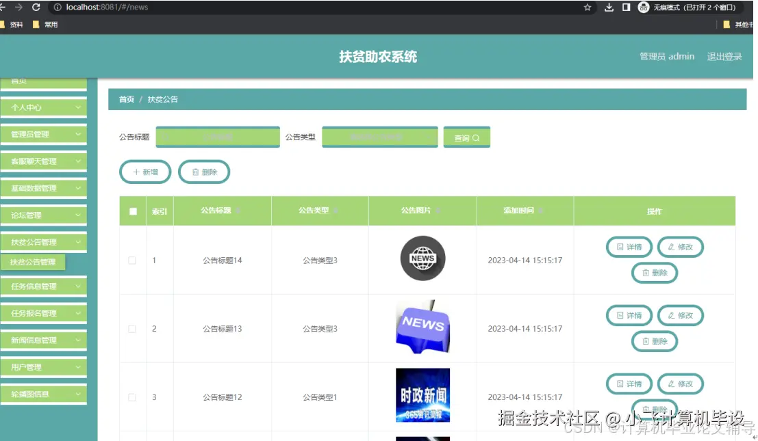The width and height of the screenshot is (758, 441).
Task: Check the checkbox for 公告标题12 row
Action: coord(132,397)
